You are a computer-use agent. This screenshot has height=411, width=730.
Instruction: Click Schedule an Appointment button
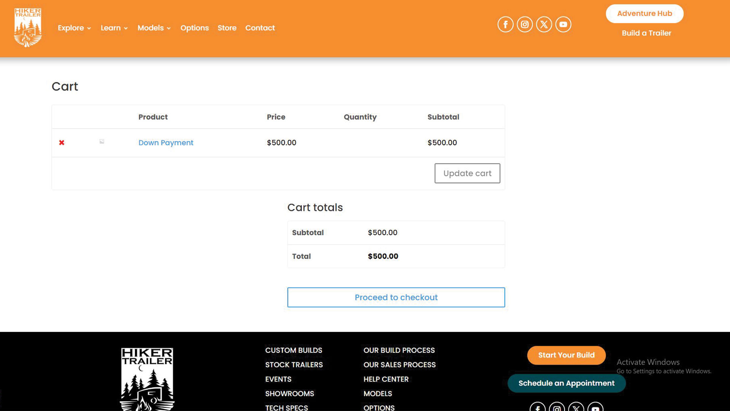(566, 383)
